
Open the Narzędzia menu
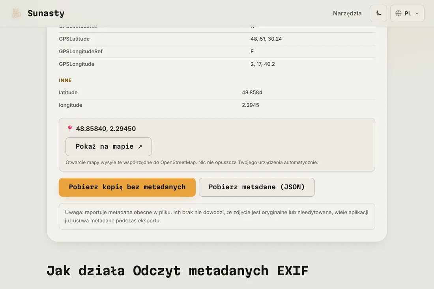tap(347, 13)
